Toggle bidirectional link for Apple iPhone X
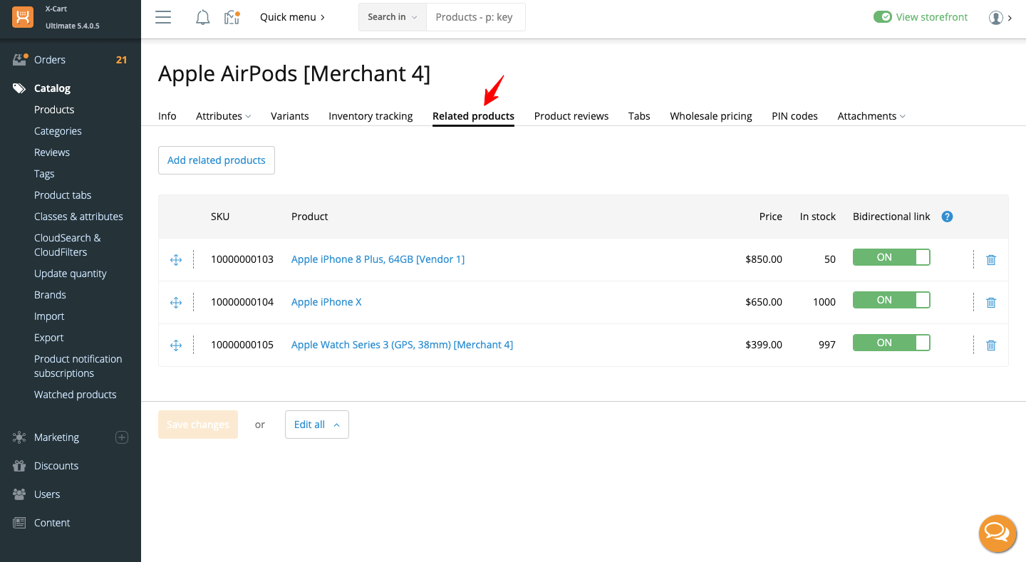Screen dimensions: 1026x562 pyautogui.click(x=891, y=301)
